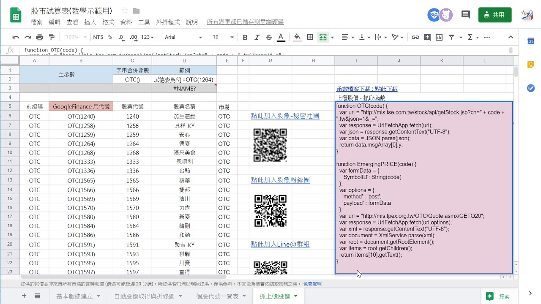Viewport: 541px width, 304px height.
Task: Click in the formula bar input
Action: point(265,50)
